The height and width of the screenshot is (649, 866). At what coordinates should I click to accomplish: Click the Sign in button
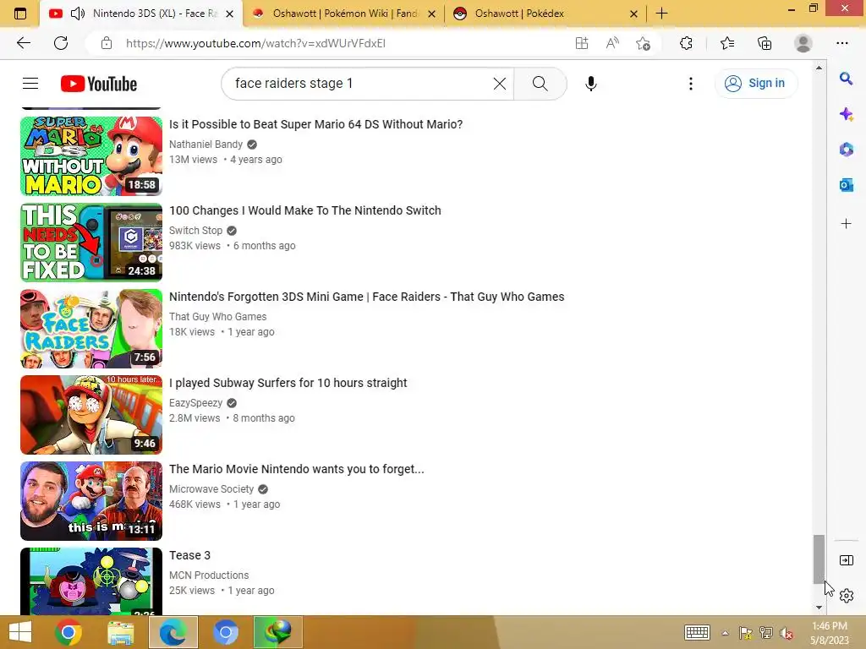click(755, 84)
